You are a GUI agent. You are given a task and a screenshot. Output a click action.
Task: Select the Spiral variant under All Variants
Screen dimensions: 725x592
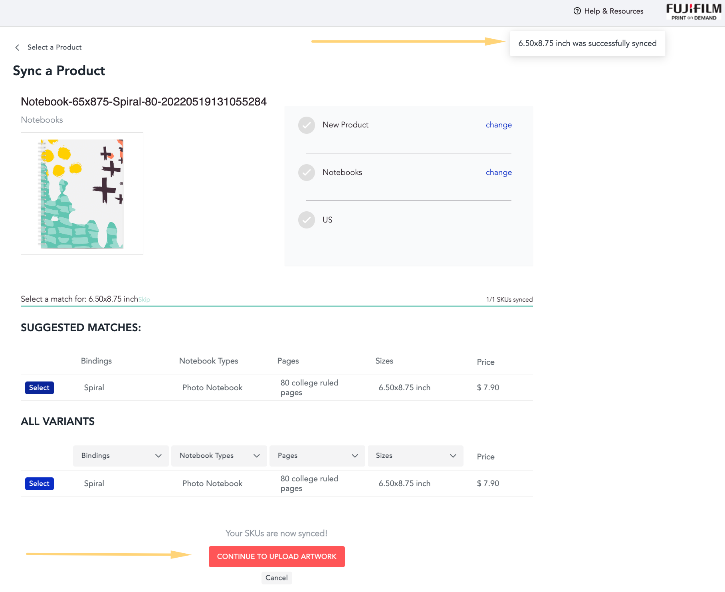(x=39, y=484)
